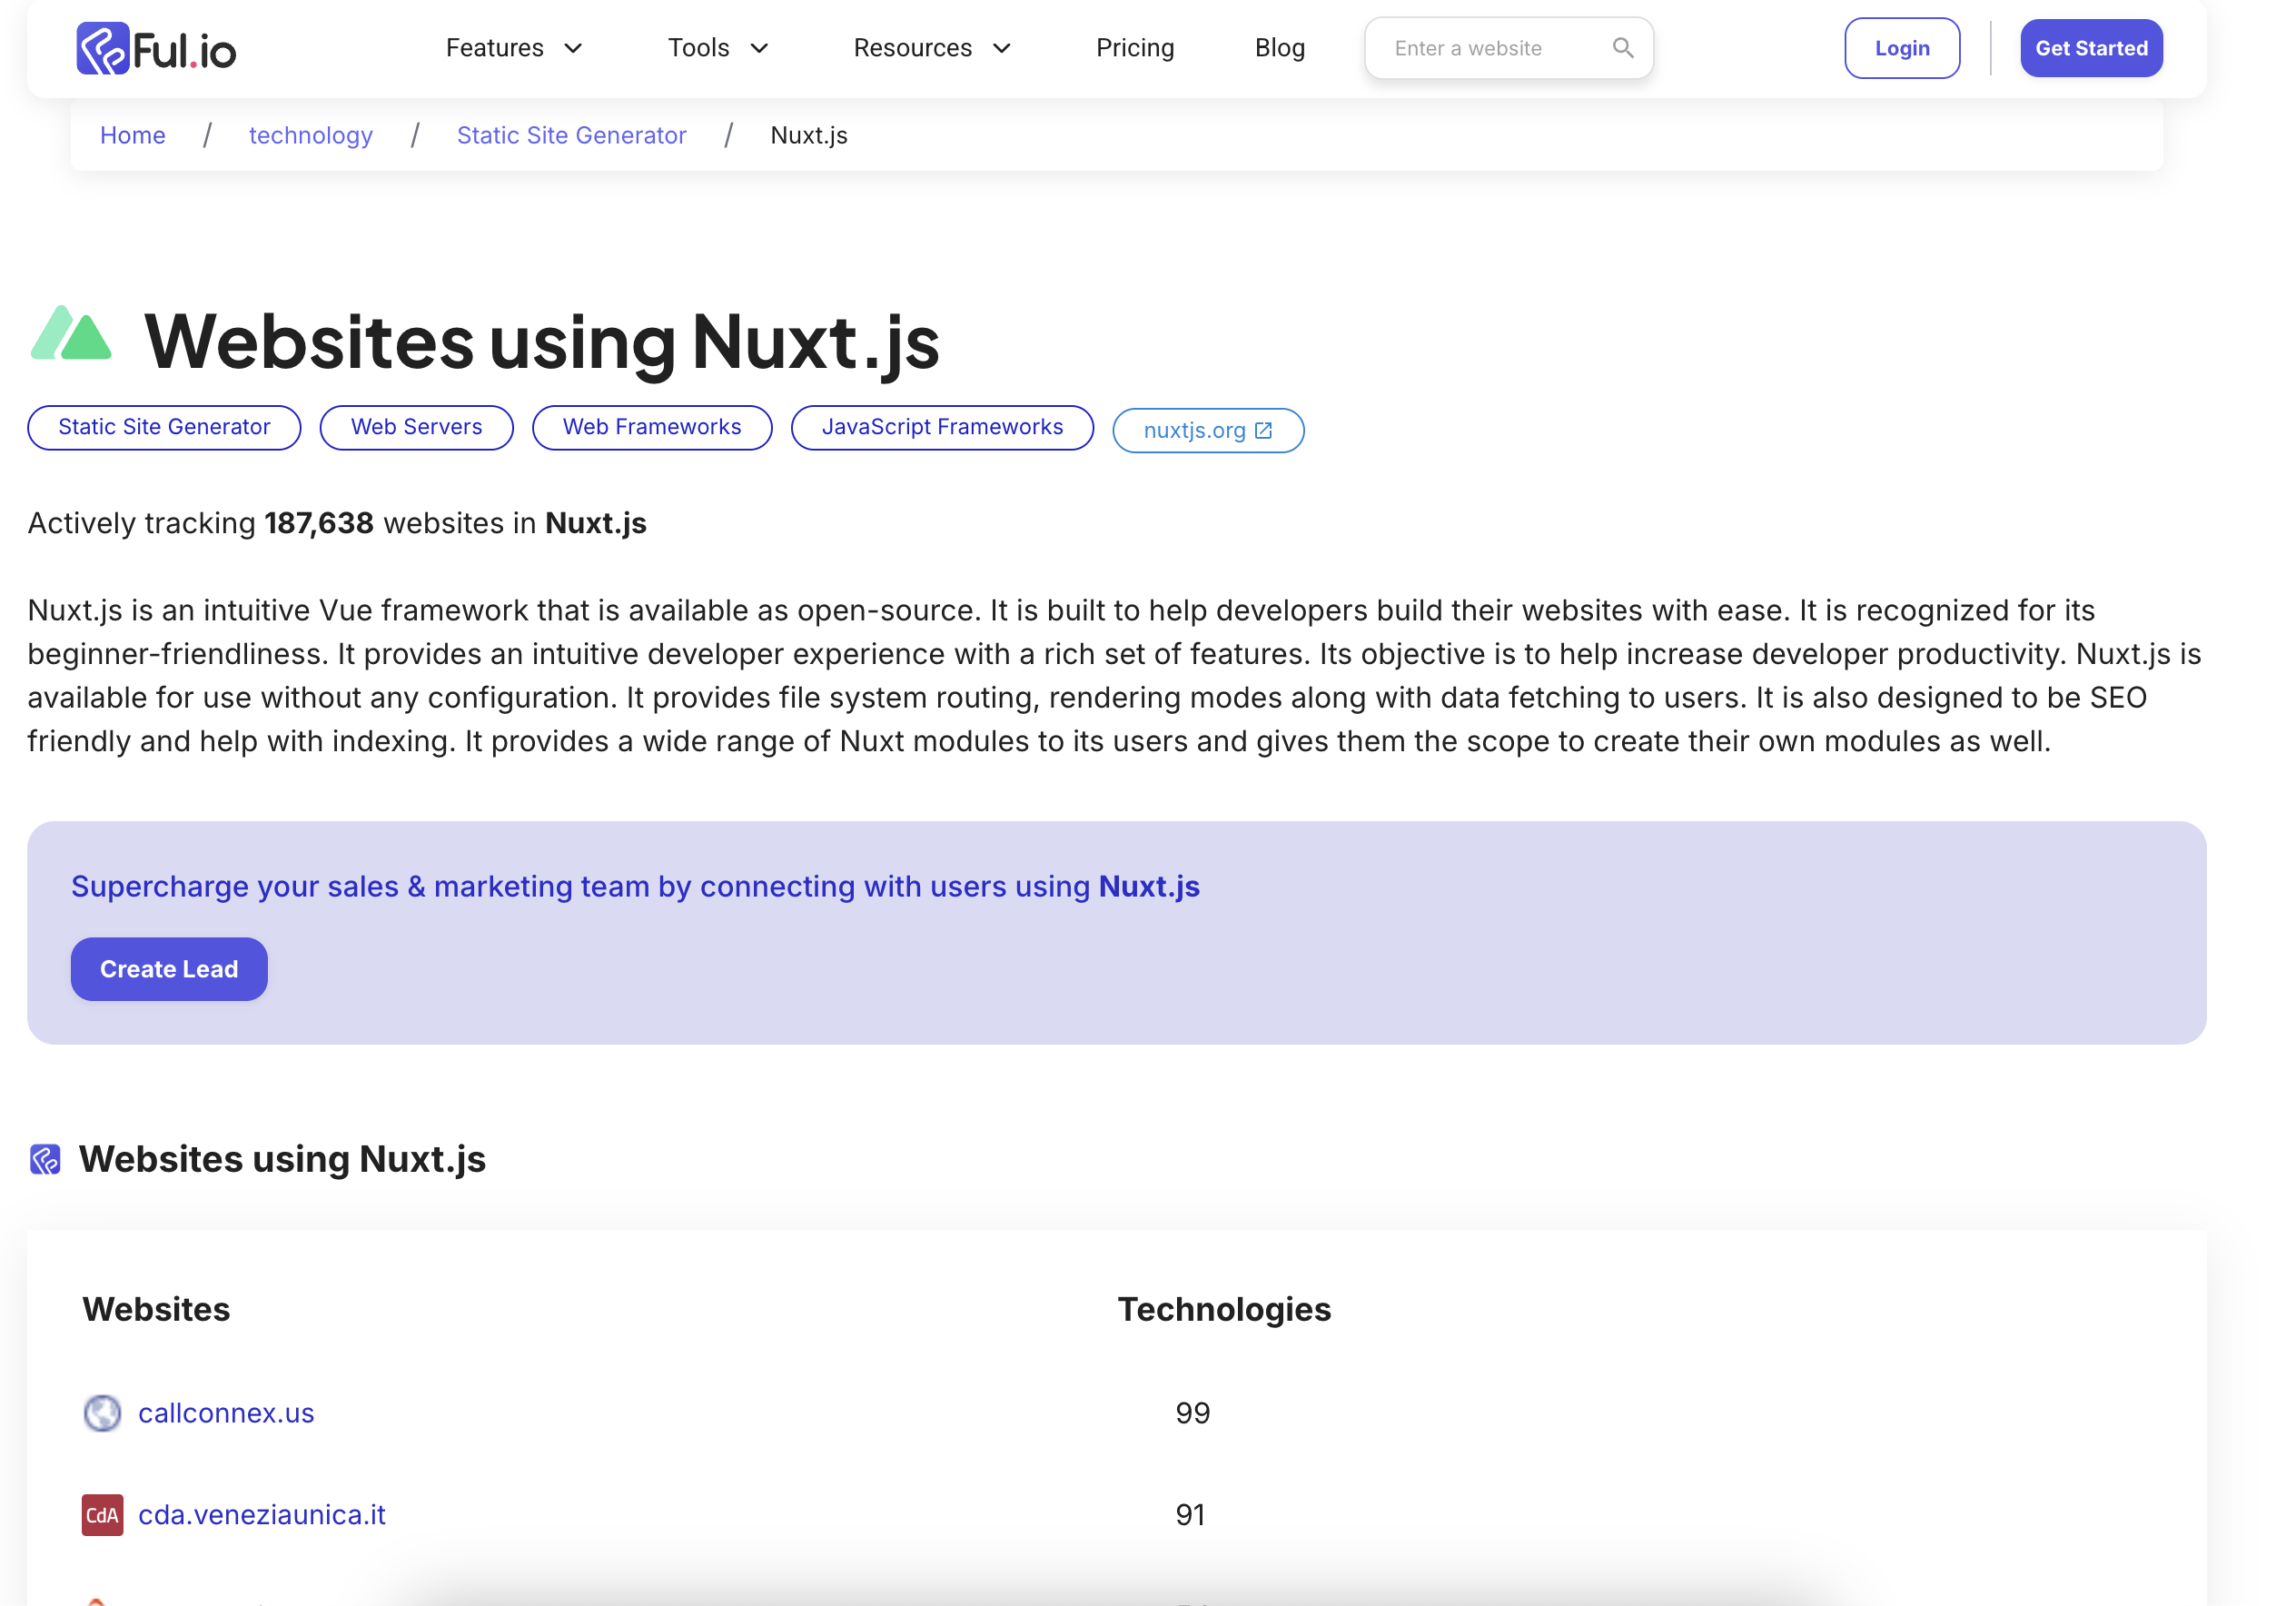Click the external link icon beside nuxtjs.org
2296x1606 pixels.
point(1263,430)
